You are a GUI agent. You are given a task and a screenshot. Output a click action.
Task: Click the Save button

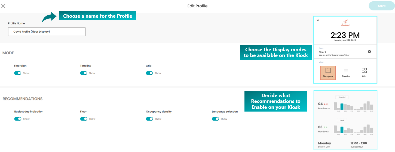click(x=382, y=6)
